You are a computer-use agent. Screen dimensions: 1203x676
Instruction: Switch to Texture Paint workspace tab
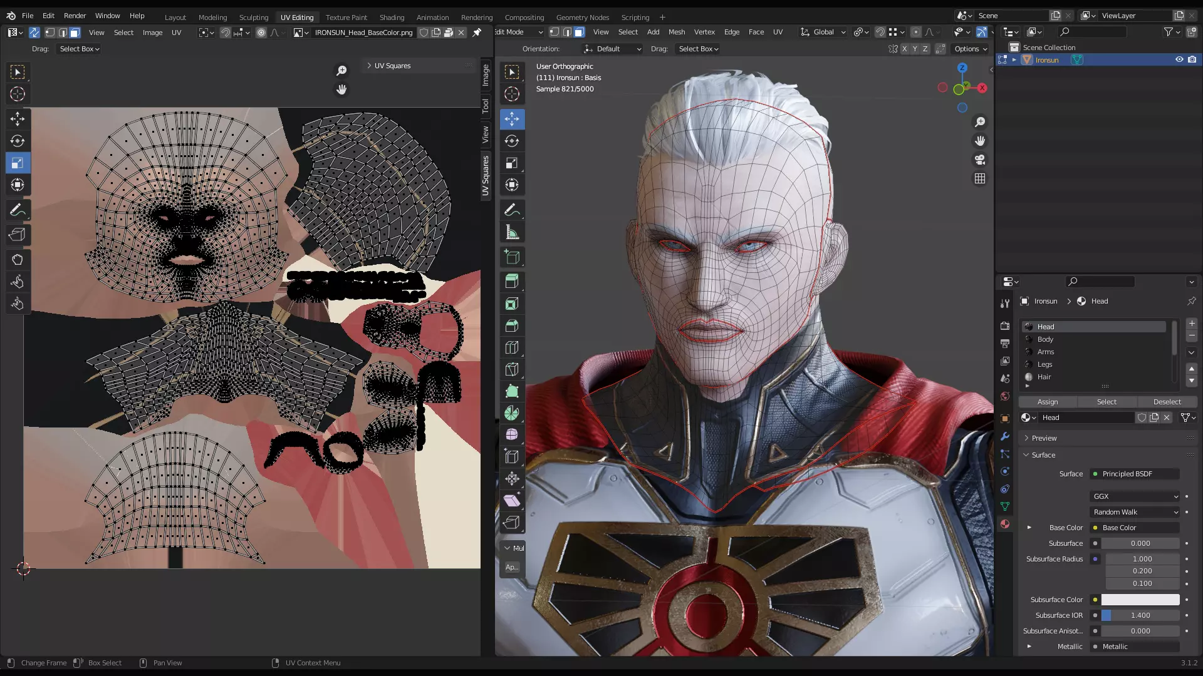[346, 17]
